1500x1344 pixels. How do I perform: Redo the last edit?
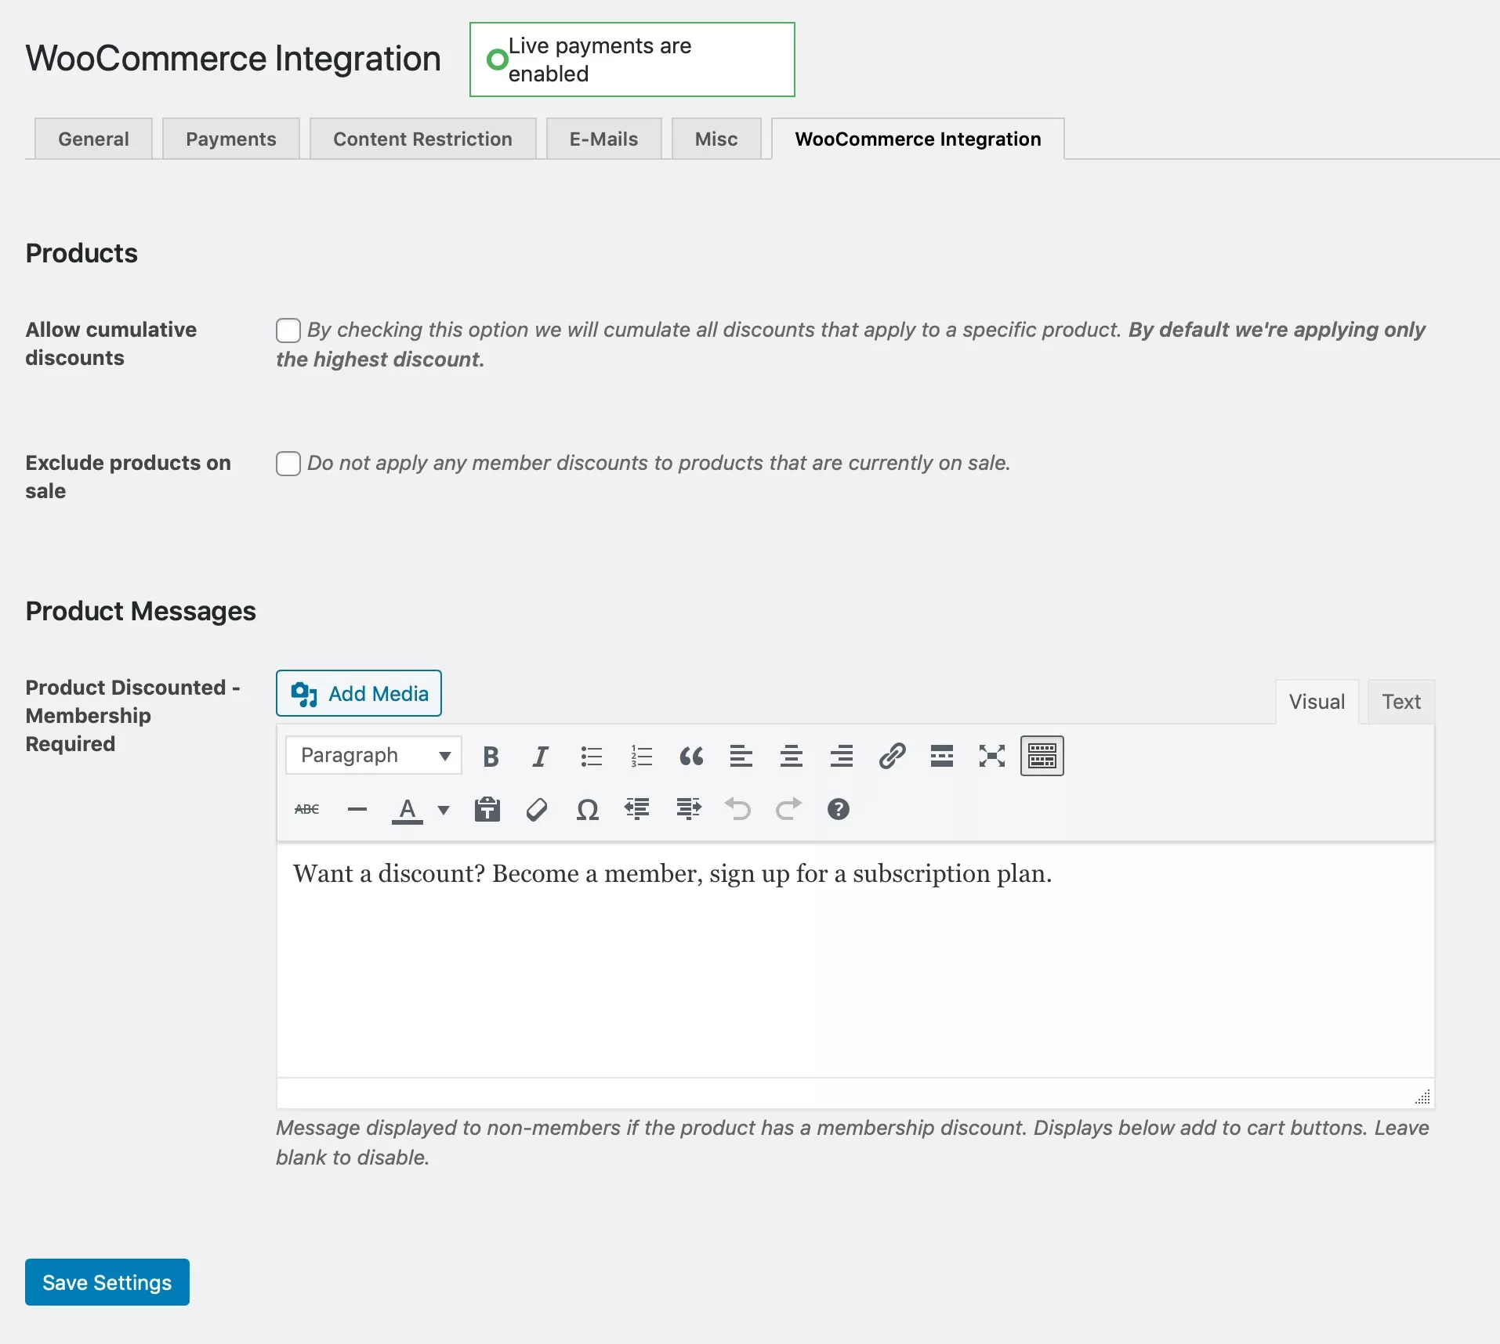[788, 809]
